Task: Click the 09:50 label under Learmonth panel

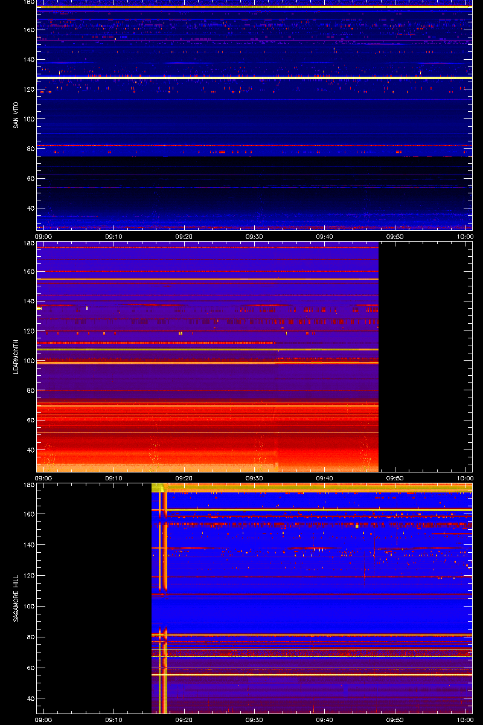Action: [x=395, y=478]
